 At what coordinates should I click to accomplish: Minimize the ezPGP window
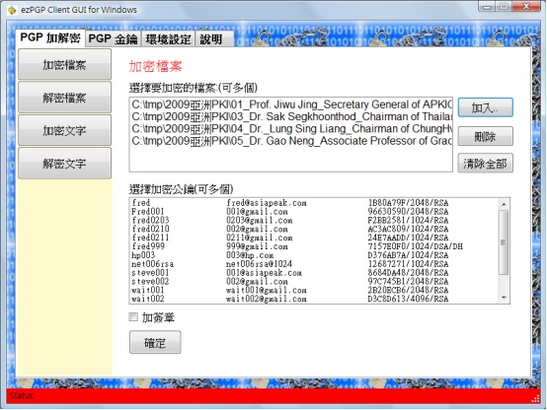click(487, 7)
